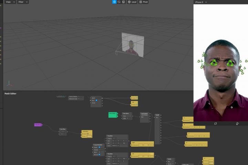The height and width of the screenshot is (165, 248).
Task: Select the left 3D Rotation yellow patch
Action: click(142, 155)
